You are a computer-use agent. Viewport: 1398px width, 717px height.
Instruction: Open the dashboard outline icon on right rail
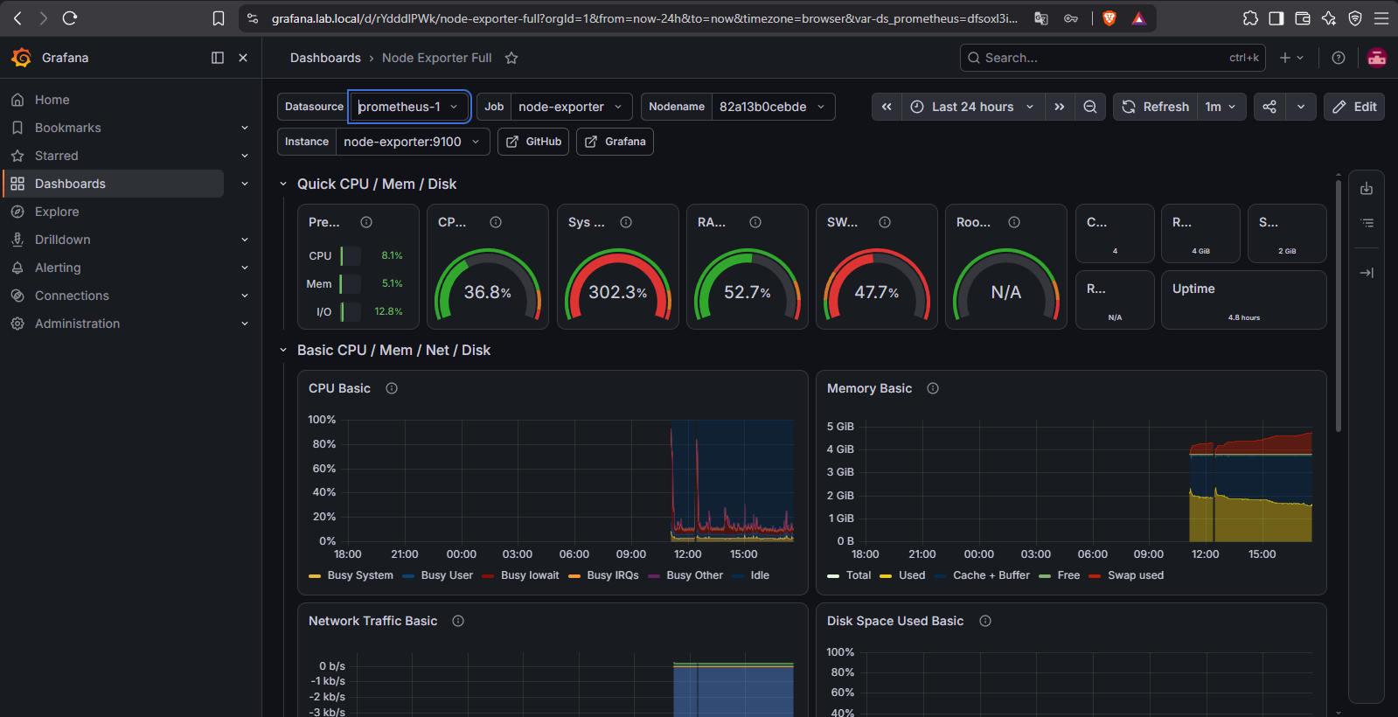[1367, 223]
